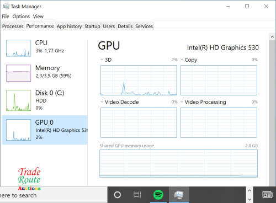The height and width of the screenshot is (203, 276).
Task: Switch to the Processes tab
Action: pyautogui.click(x=13, y=26)
